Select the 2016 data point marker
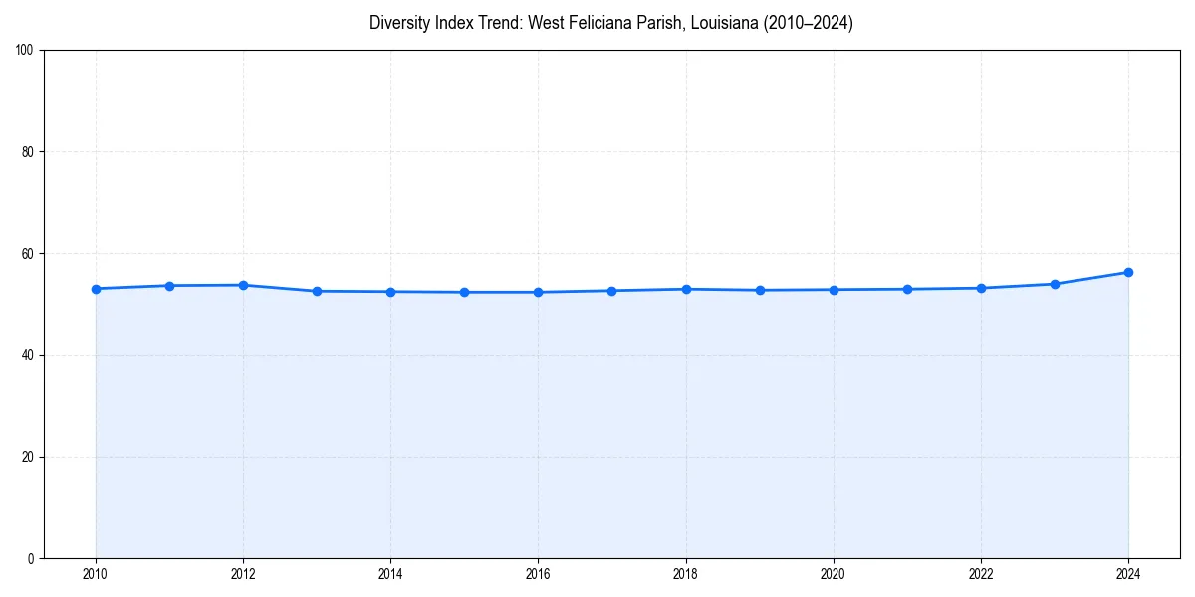 (538, 292)
